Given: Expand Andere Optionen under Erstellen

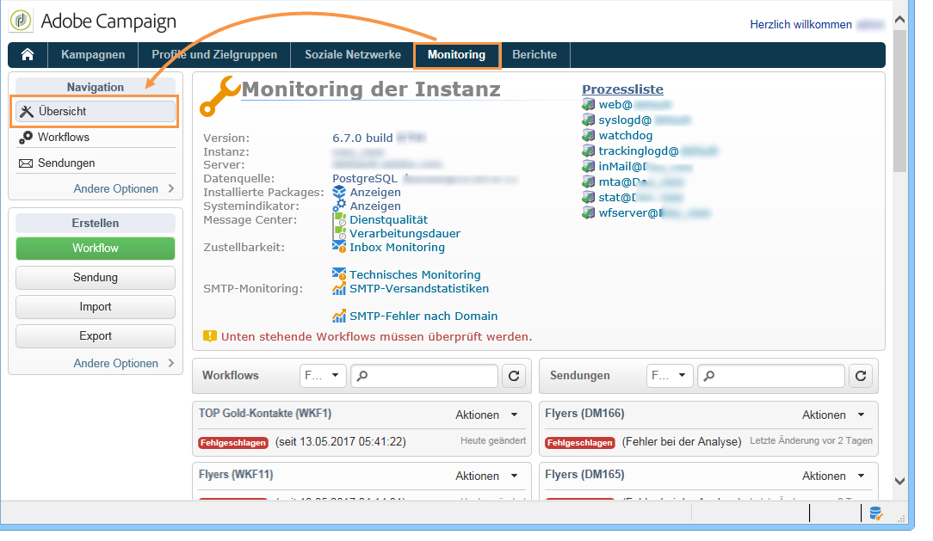Looking at the screenshot, I should 124,363.
